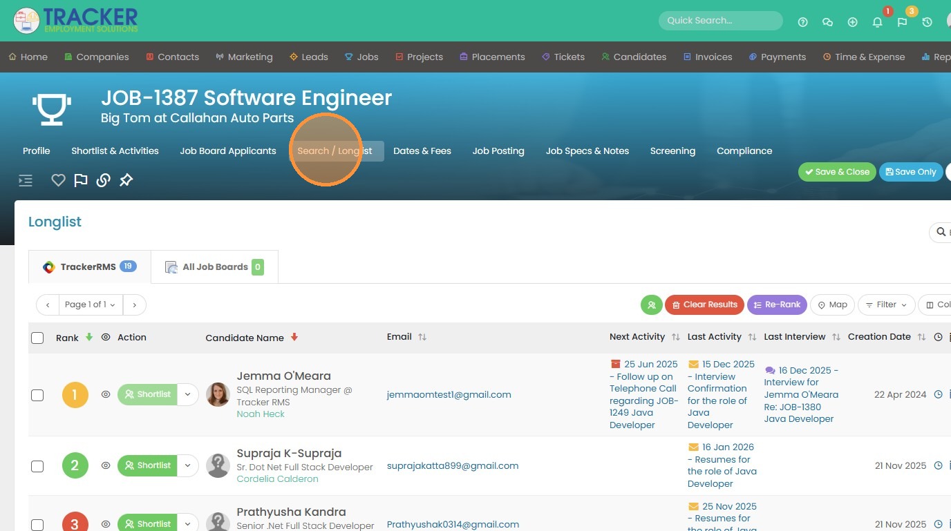Open the Page 1 of 1 dropdown
Screen dimensions: 951x531
click(91, 305)
